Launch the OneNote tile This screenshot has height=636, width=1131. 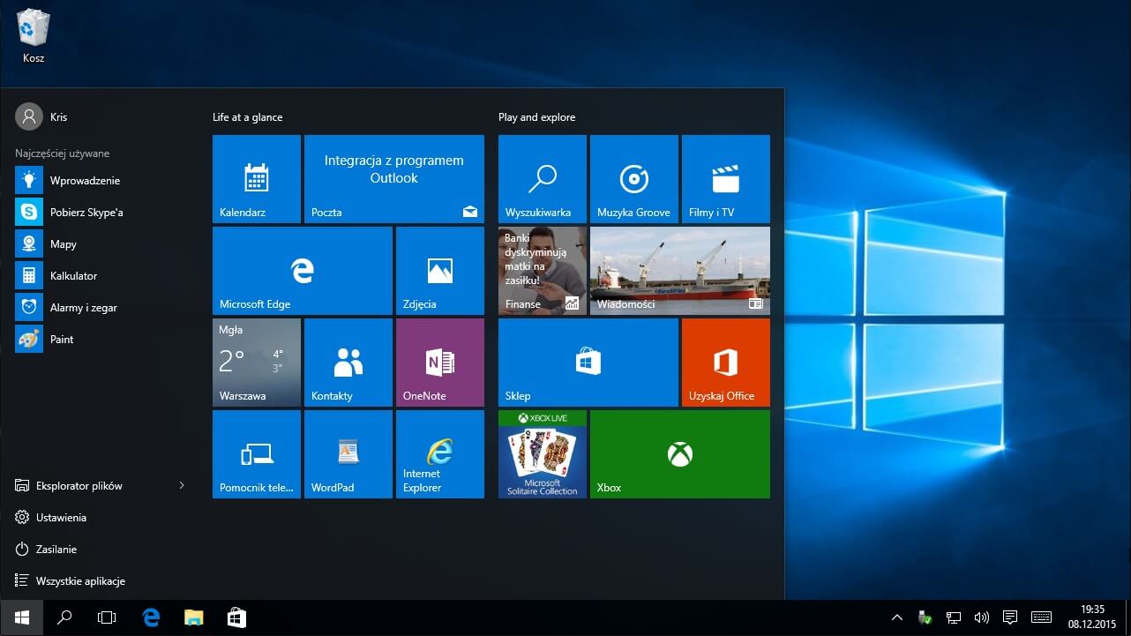point(440,363)
